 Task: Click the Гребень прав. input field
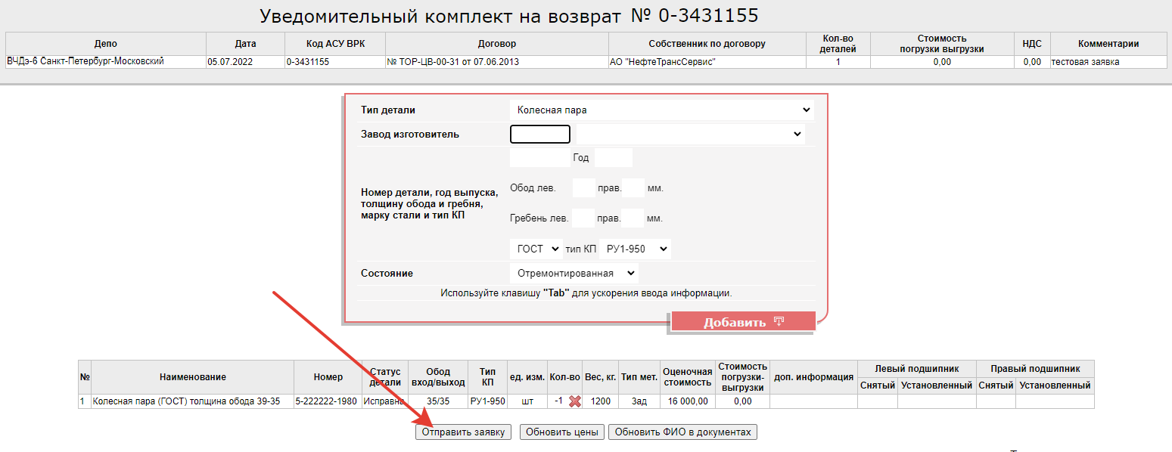pyautogui.click(x=633, y=218)
